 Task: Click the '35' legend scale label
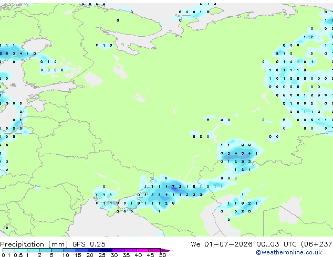click(126, 255)
